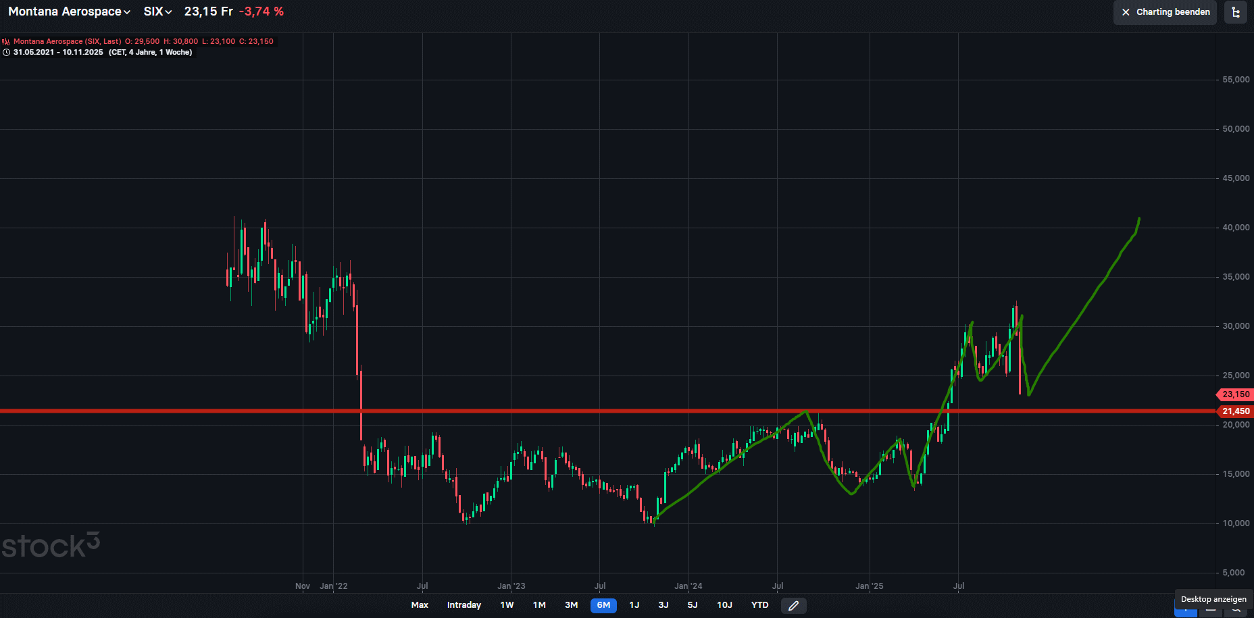Click the 21,450 price label on axis
The image size is (1254, 618).
click(1235, 411)
